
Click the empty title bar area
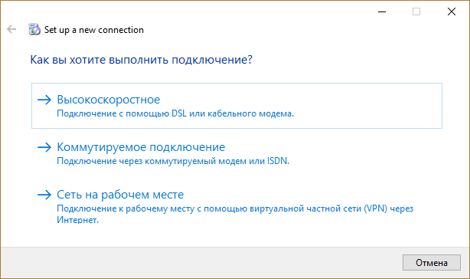click(240, 11)
